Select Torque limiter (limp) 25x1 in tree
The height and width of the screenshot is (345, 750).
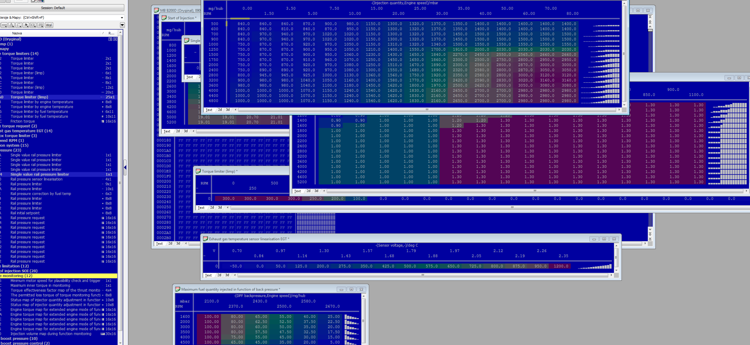click(58, 97)
